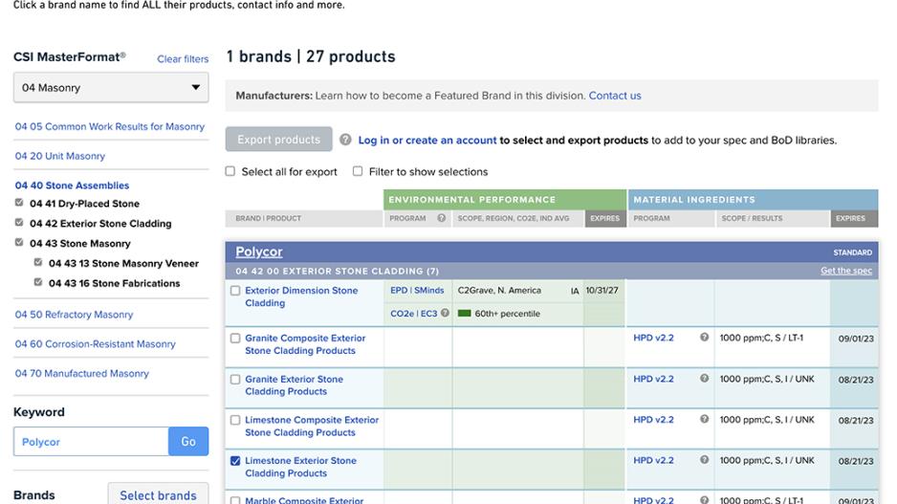897x504 pixels.
Task: Select Exterior Dimension Stone Cladding checkbox
Action: point(235,291)
